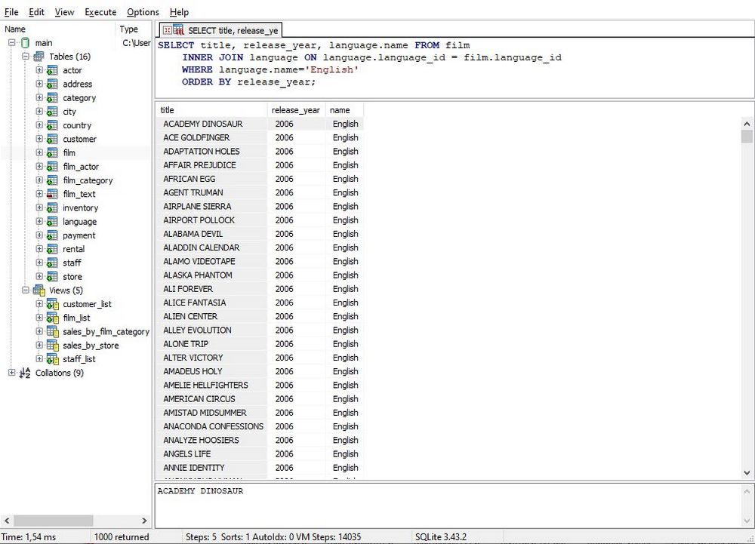The width and height of the screenshot is (755, 544).
Task: Click the release_year column header
Action: (x=296, y=110)
